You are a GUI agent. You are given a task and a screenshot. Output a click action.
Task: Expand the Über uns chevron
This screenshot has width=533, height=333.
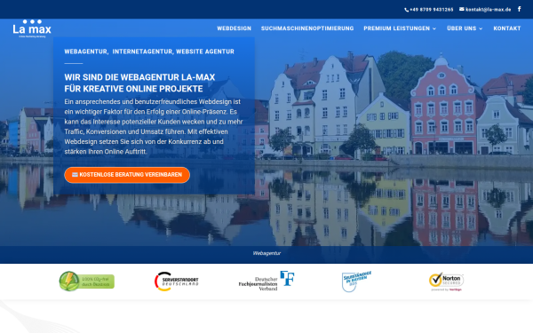(x=481, y=28)
